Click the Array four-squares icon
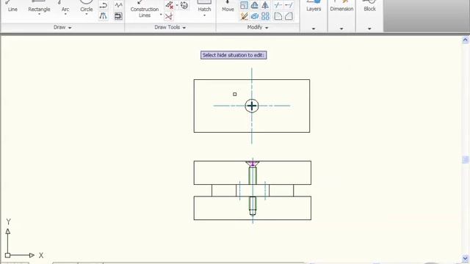 [x=265, y=16]
